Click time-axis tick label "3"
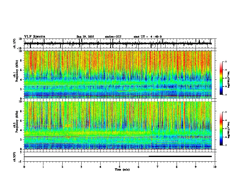Viewport: 242px width, 187px height. [x=81, y=167]
